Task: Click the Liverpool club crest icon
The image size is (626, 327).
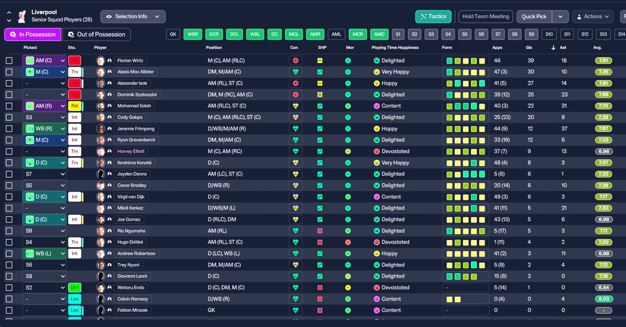Action: (x=22, y=16)
